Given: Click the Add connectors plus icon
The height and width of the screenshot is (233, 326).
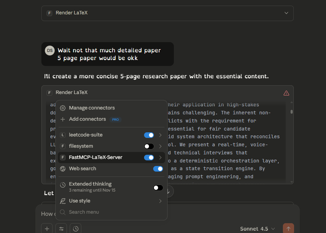Looking at the screenshot, I should point(62,119).
